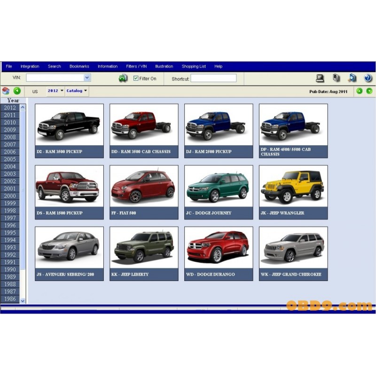The image size is (376, 376).
Task: Select FF - FIAT 500 thumbnail
Action: (144, 192)
